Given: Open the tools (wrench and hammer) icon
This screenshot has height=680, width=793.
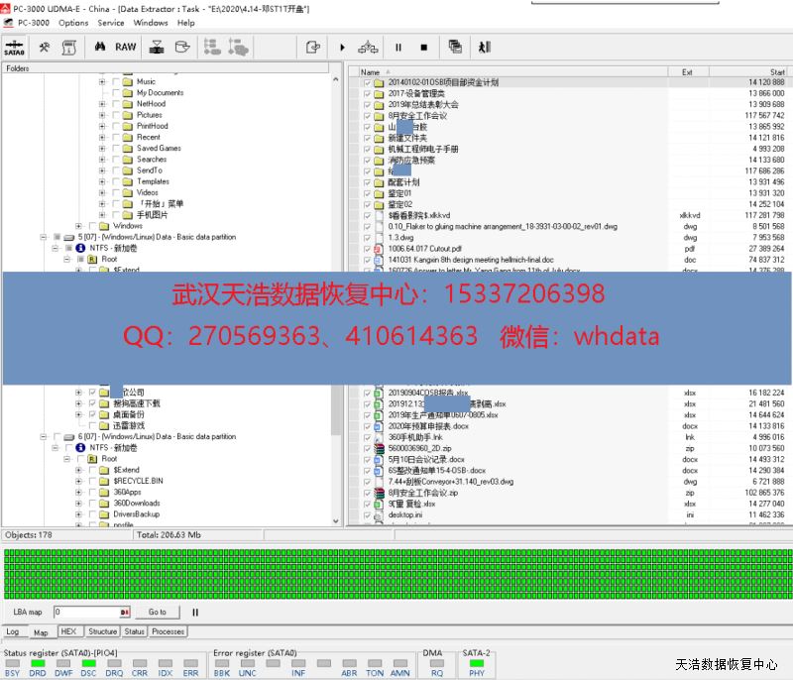Looking at the screenshot, I should (x=45, y=47).
